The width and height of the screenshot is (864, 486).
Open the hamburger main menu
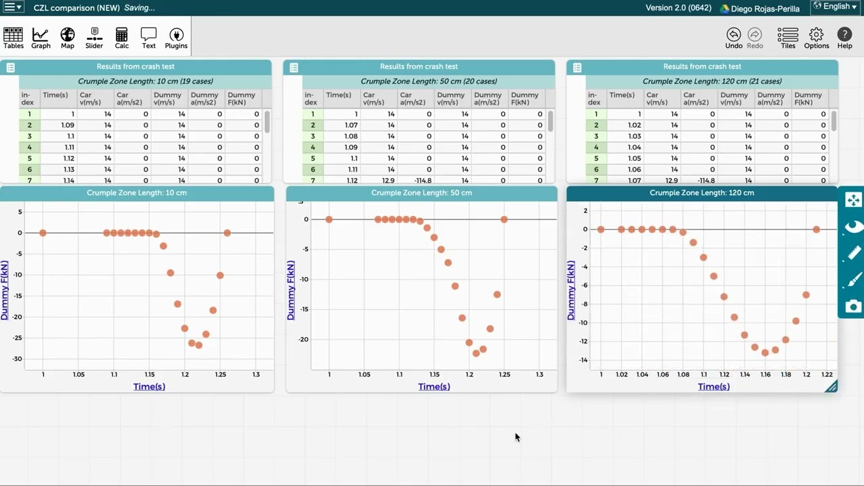[x=13, y=7]
